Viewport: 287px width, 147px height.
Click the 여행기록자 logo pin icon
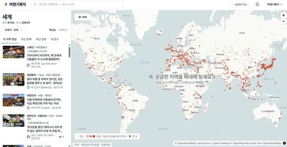[6, 4]
